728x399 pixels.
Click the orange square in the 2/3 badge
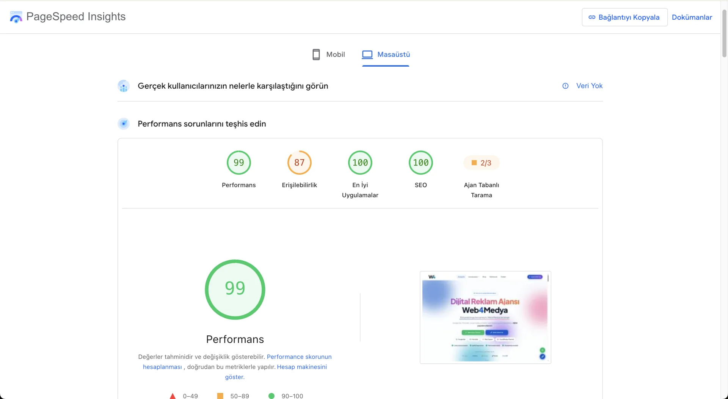474,163
